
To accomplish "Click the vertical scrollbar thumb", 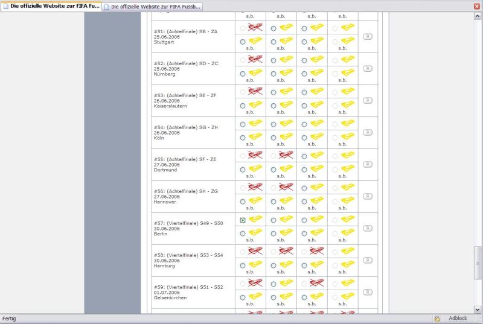I will (478, 263).
